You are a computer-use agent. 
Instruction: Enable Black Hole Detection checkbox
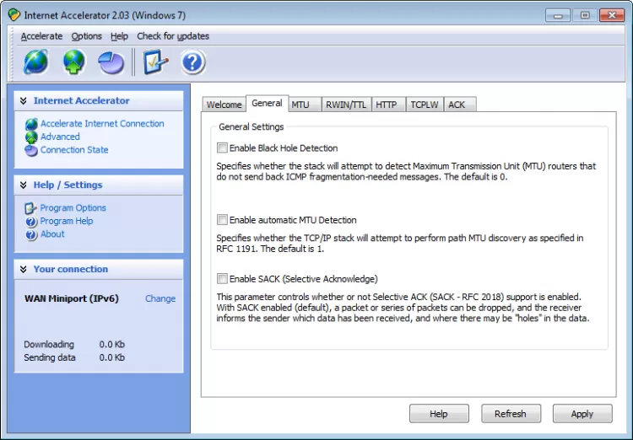coord(222,148)
